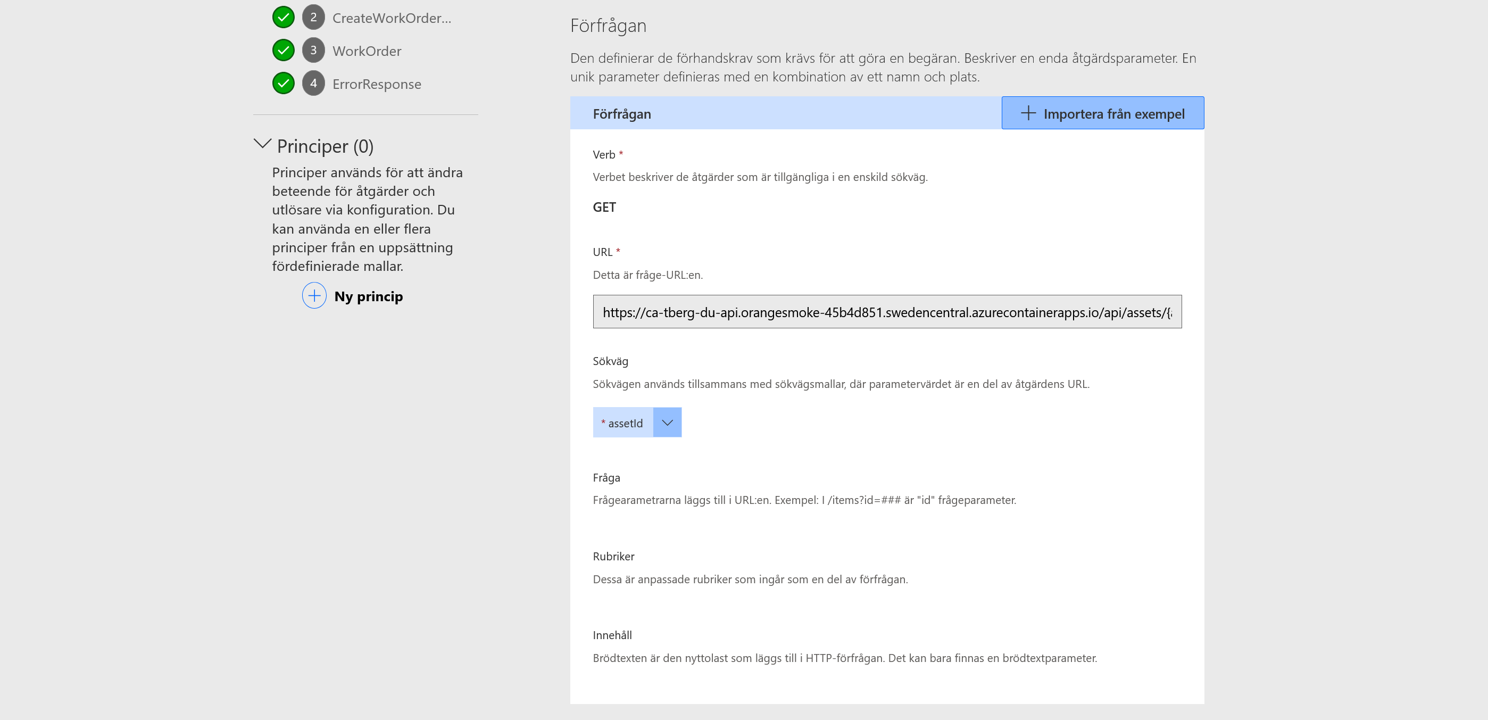The height and width of the screenshot is (720, 1488).
Task: Click into the request URL field
Action: pos(887,312)
